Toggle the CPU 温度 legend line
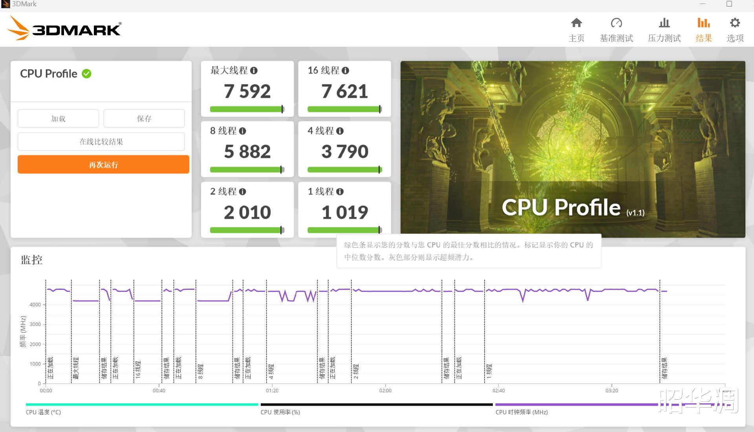 141,405
